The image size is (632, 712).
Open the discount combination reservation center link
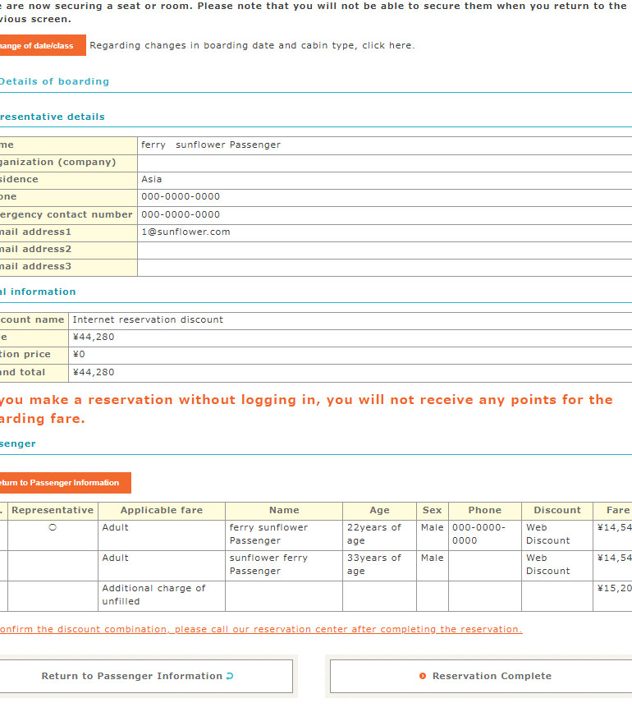(261, 629)
